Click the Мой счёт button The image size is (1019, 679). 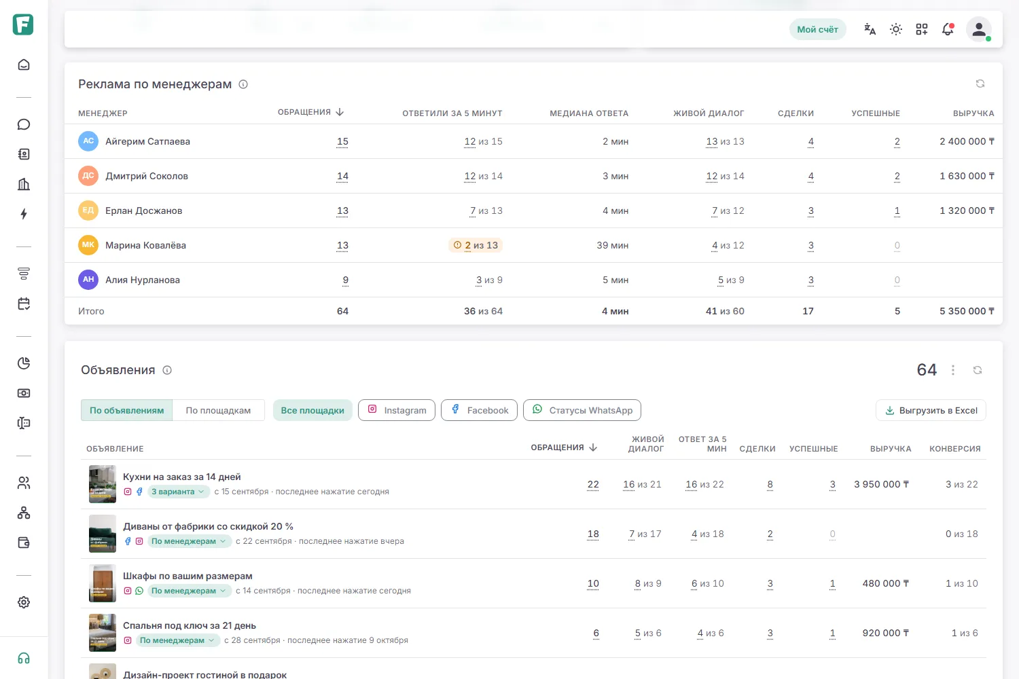(x=817, y=29)
